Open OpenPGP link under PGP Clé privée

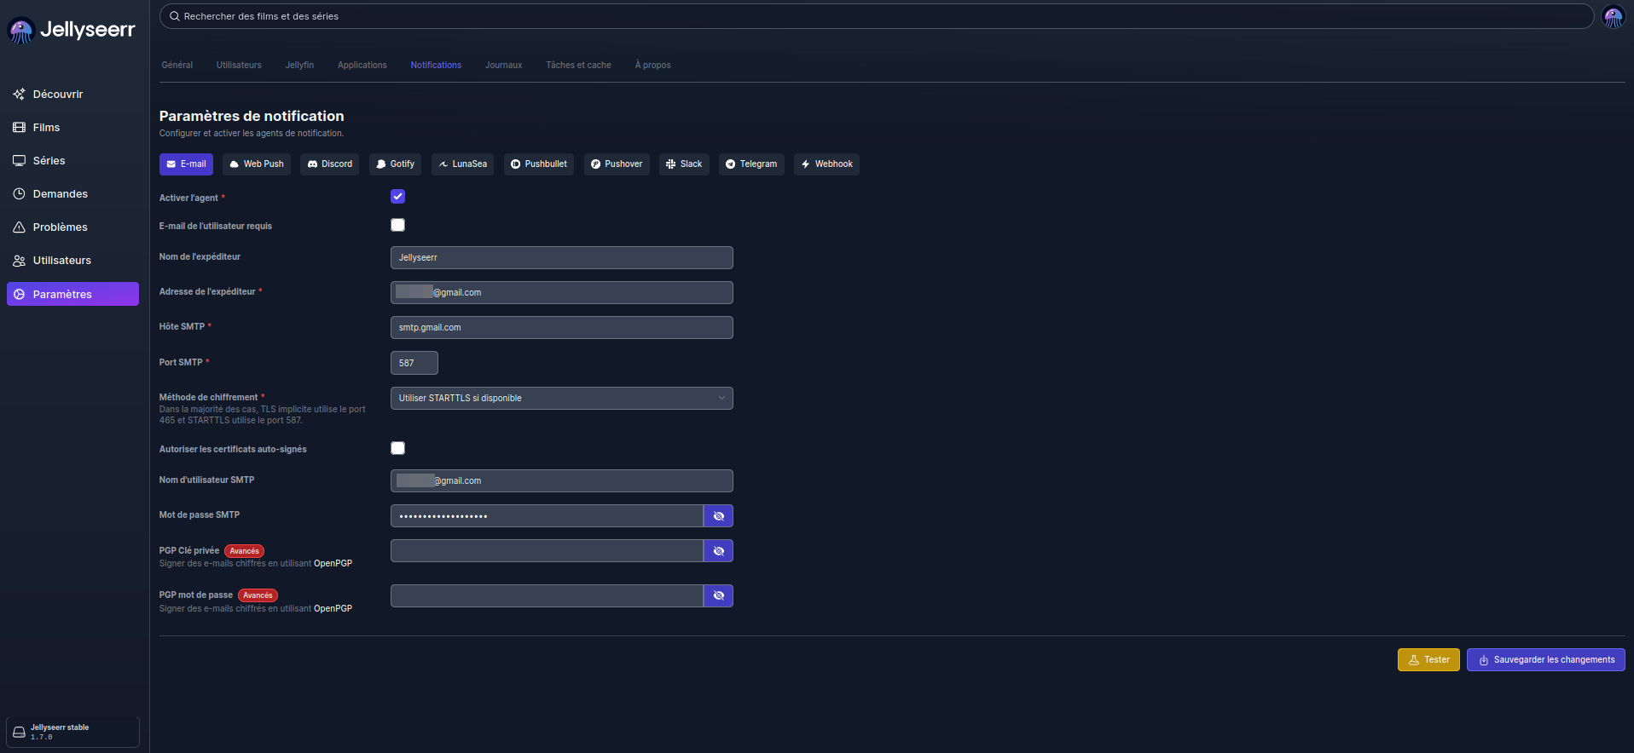click(x=333, y=564)
